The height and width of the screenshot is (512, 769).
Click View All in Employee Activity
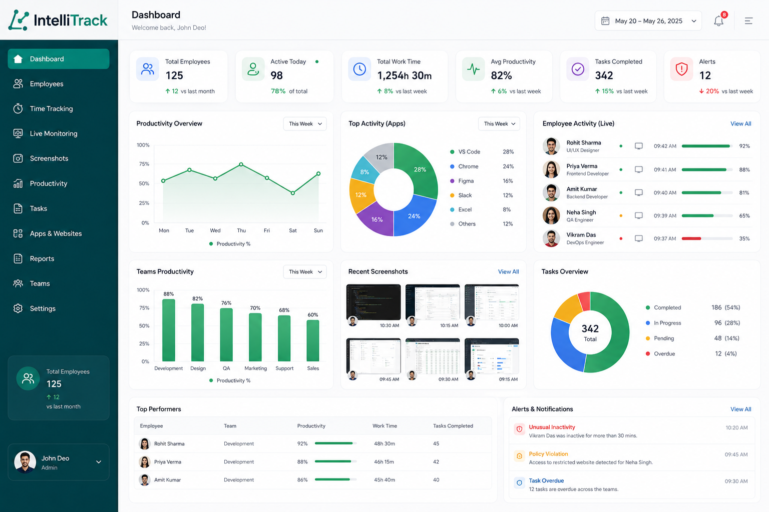740,123
